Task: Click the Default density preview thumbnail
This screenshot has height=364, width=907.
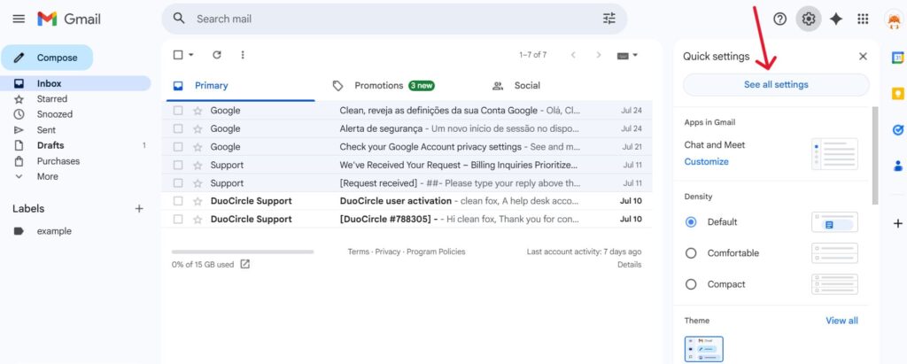Action: tap(834, 222)
